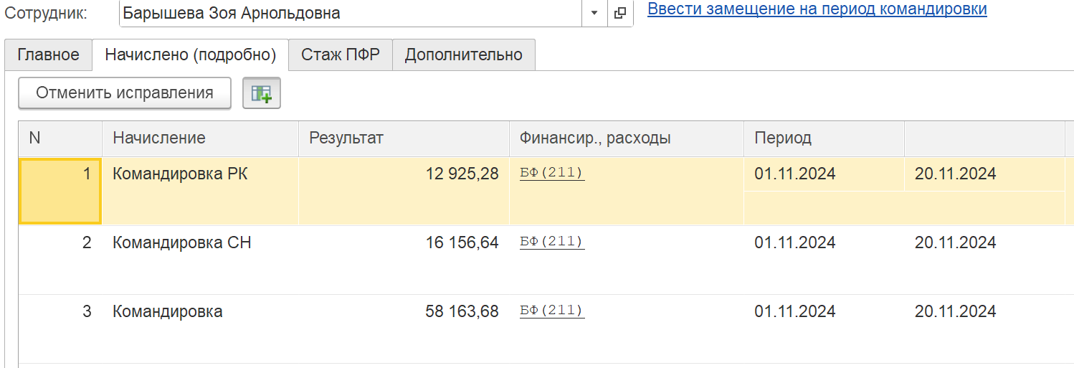Switch to the Главное tab
Image resolution: width=1074 pixels, height=368 pixels.
tap(48, 55)
